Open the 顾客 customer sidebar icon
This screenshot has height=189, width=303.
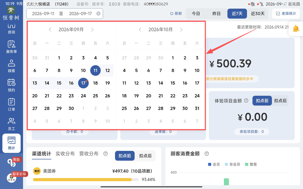point(12,66)
